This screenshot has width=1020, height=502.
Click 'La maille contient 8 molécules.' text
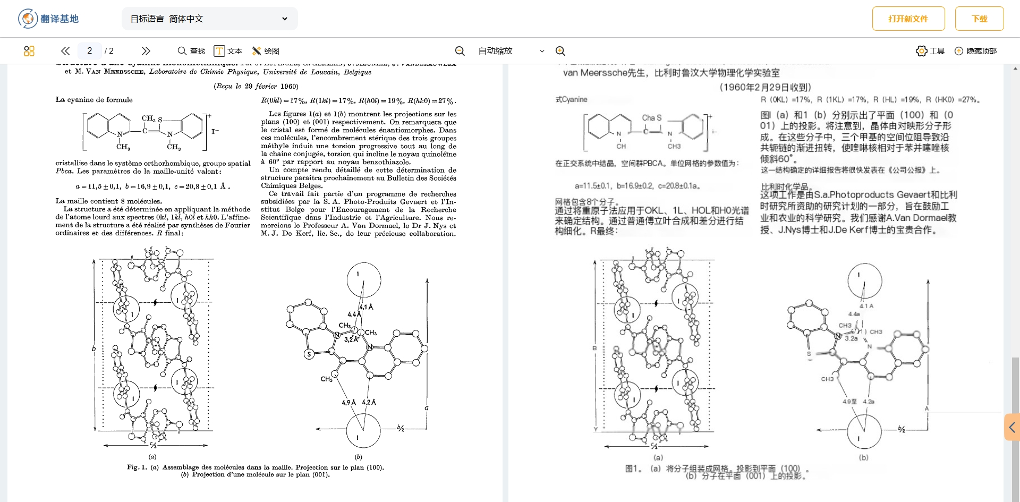pos(109,201)
